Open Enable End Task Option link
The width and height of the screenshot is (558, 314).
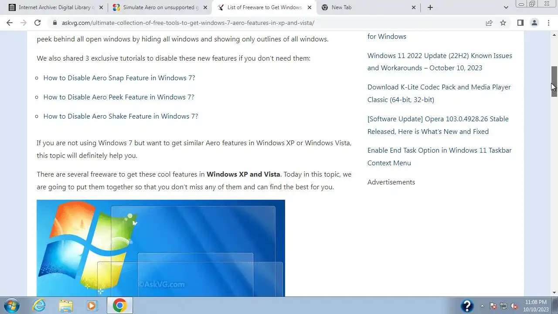[x=439, y=157]
